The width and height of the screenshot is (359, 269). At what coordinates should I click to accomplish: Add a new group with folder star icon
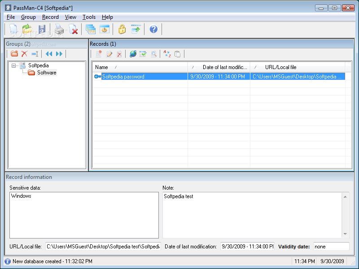[14, 54]
